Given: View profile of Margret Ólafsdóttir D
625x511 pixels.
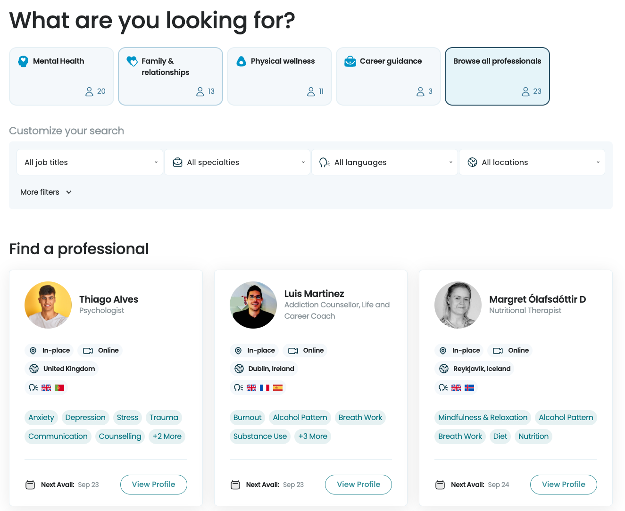Looking at the screenshot, I should click(x=563, y=485).
